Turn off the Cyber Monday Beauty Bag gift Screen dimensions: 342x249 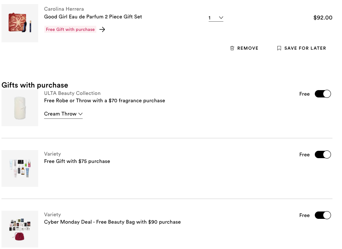coord(323,215)
